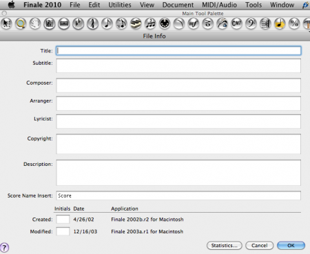Select the Simple Entry eighth-note tool
This screenshot has height=254, width=310.
coord(107,23)
